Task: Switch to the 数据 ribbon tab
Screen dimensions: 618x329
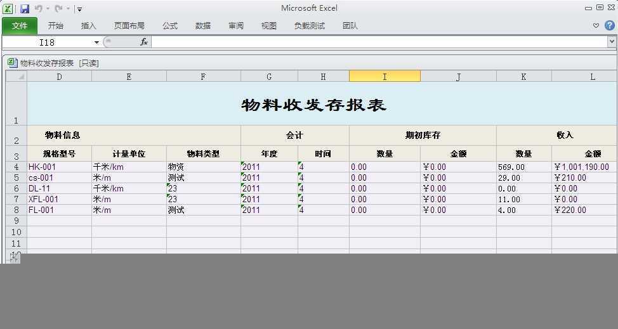Action: [x=203, y=26]
